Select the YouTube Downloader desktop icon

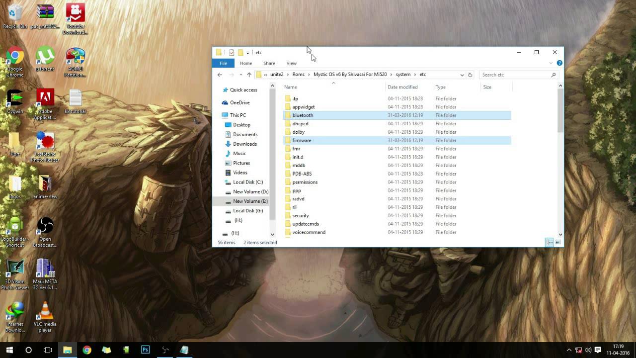[x=76, y=19]
